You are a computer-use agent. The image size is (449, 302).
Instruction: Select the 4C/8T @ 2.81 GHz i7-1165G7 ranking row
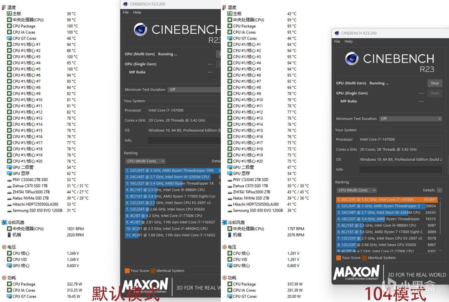(173, 222)
